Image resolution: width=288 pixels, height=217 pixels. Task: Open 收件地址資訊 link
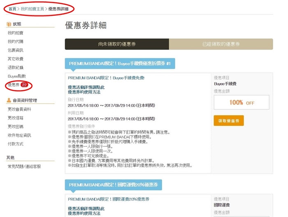tap(19, 135)
